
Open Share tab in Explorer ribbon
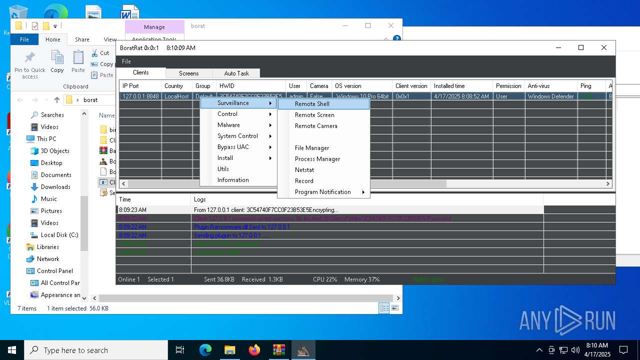82,39
